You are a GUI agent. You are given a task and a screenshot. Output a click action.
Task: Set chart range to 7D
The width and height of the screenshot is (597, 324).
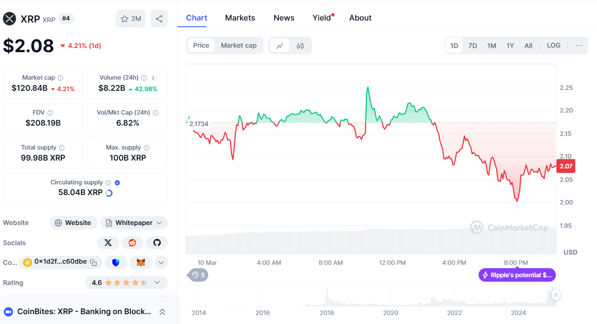click(x=473, y=46)
